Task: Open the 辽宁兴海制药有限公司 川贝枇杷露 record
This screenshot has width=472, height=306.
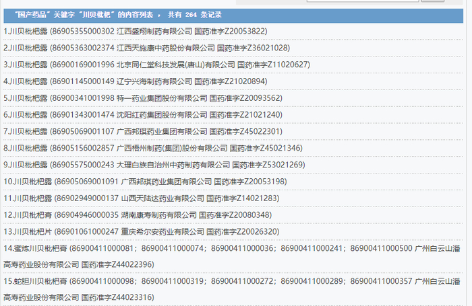Action: click(x=136, y=81)
